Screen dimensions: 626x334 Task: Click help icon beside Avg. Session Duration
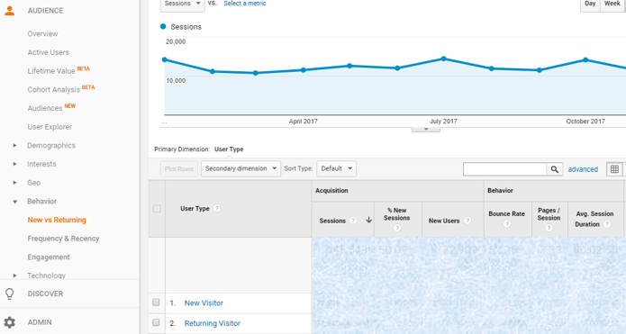(607, 224)
